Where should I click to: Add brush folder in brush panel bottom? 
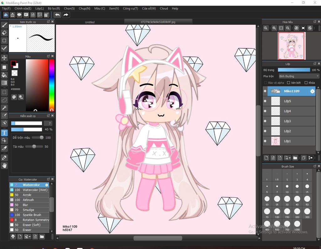coord(42,237)
